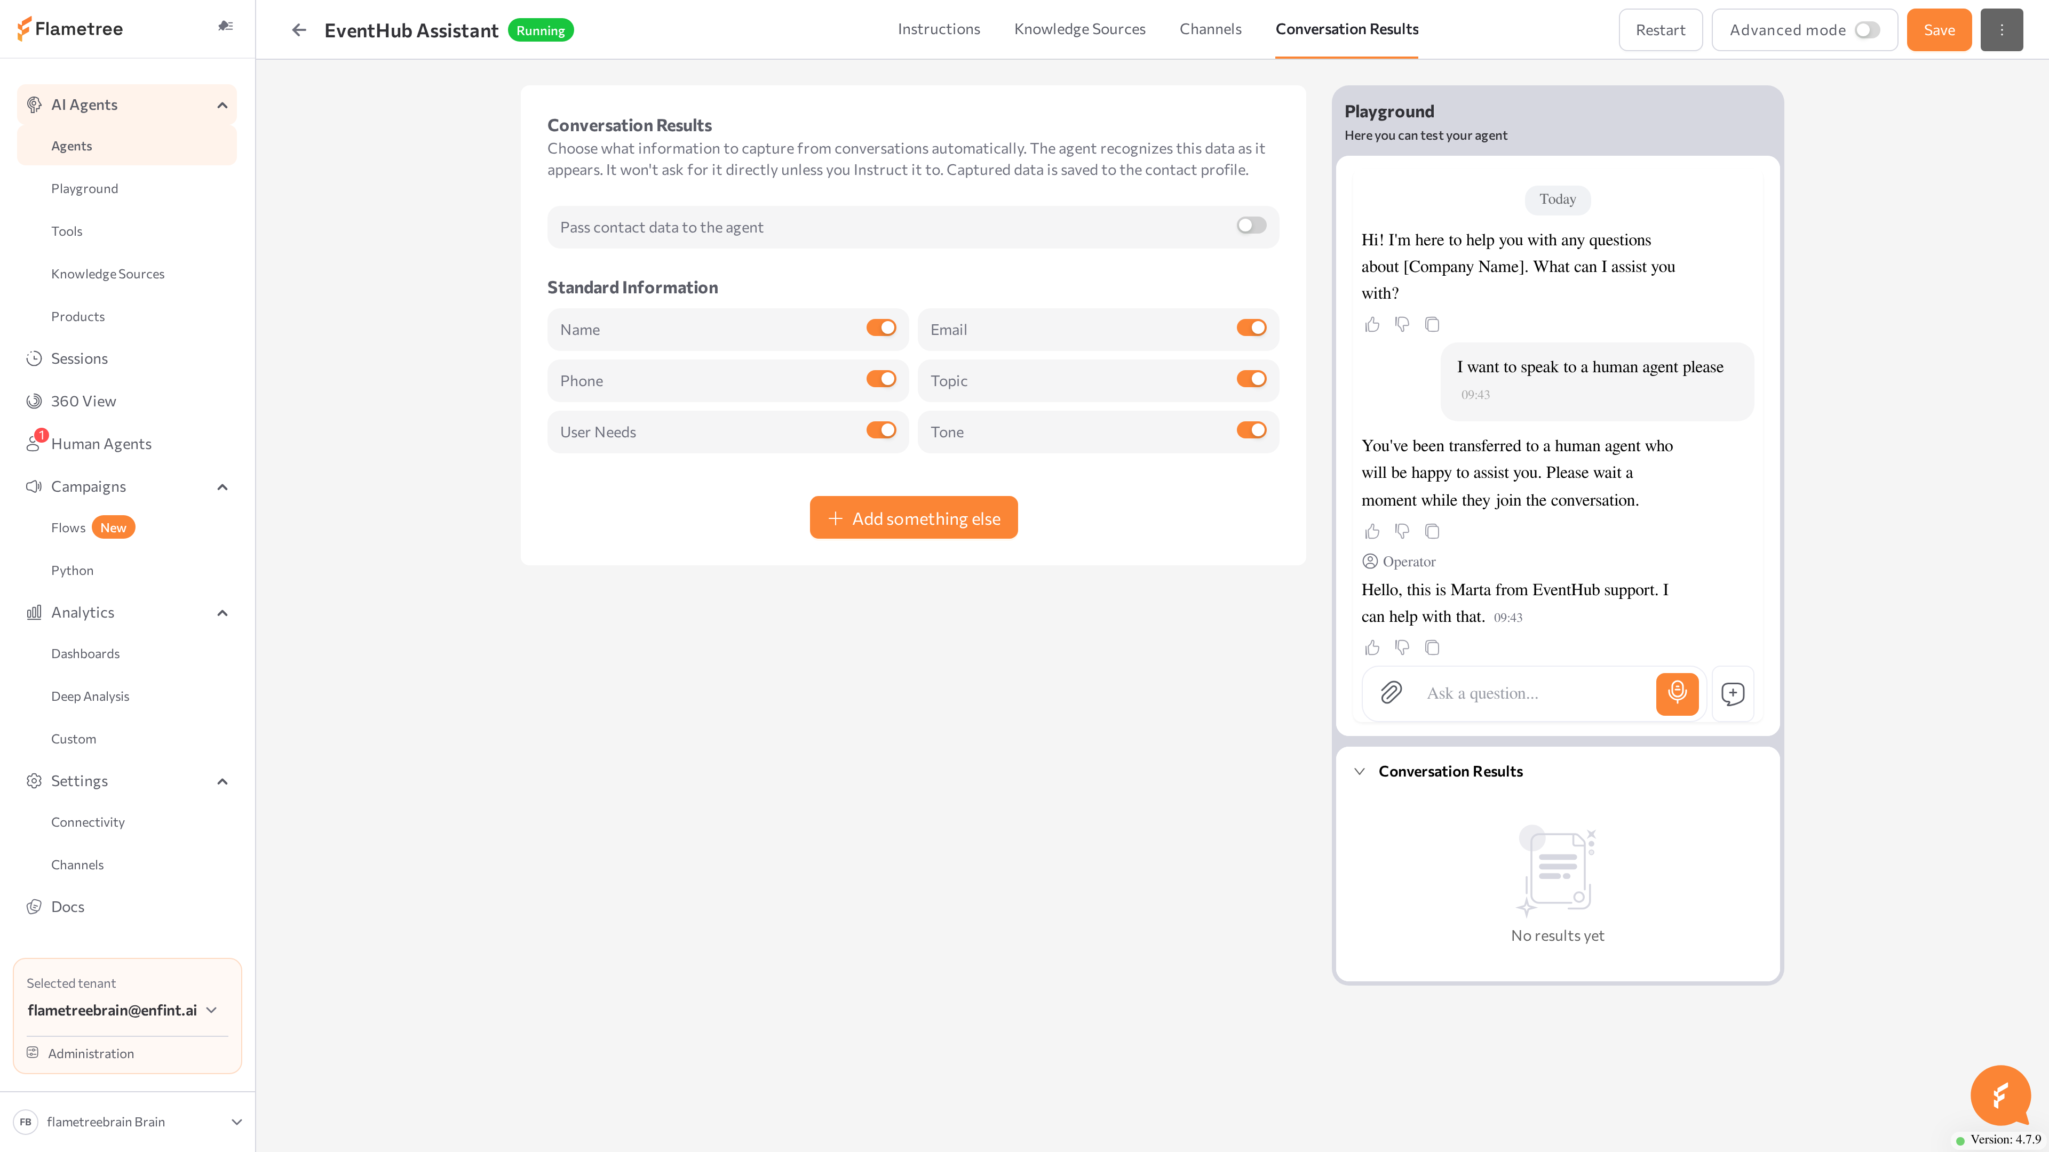Viewport: 2049px width, 1152px height.
Task: Thumbs down the greeting message
Action: 1402,324
